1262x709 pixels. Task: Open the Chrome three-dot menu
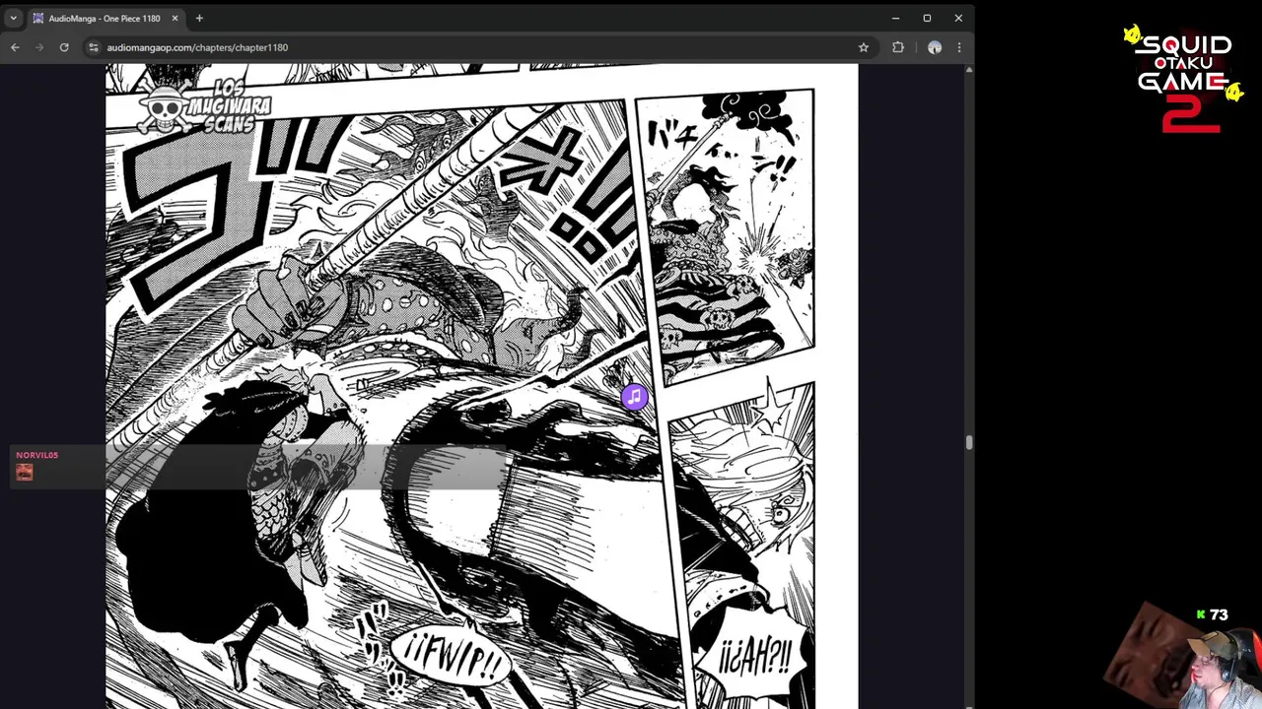click(959, 47)
